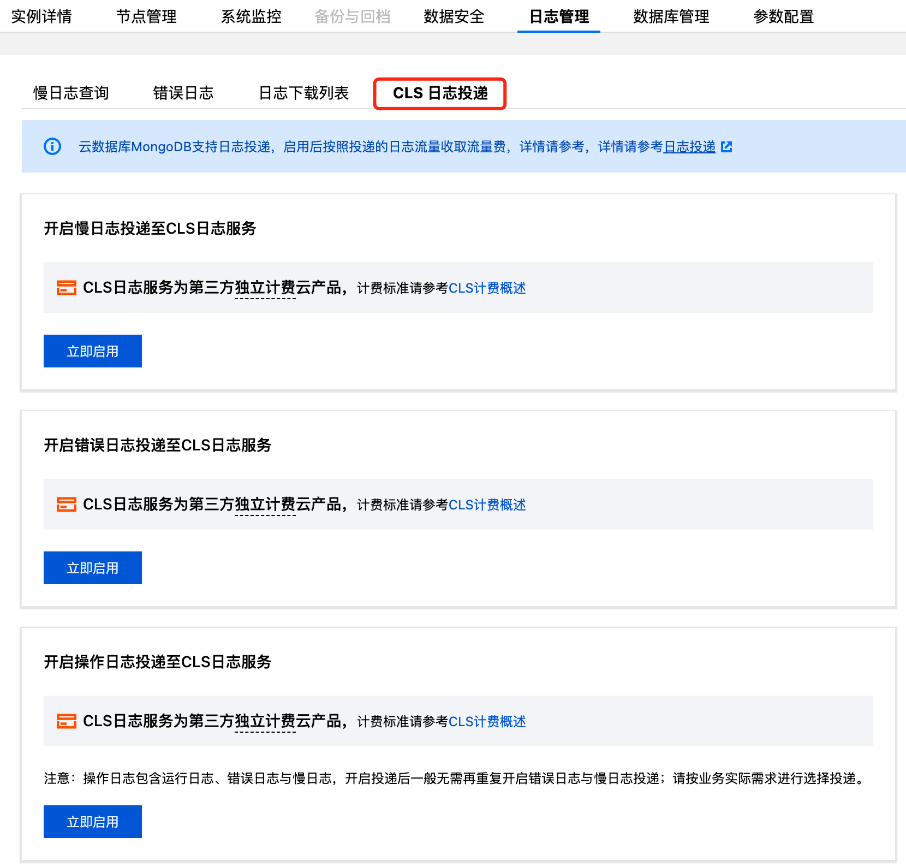
Task: Enable error log delivery with 立即启用
Action: click(x=93, y=568)
